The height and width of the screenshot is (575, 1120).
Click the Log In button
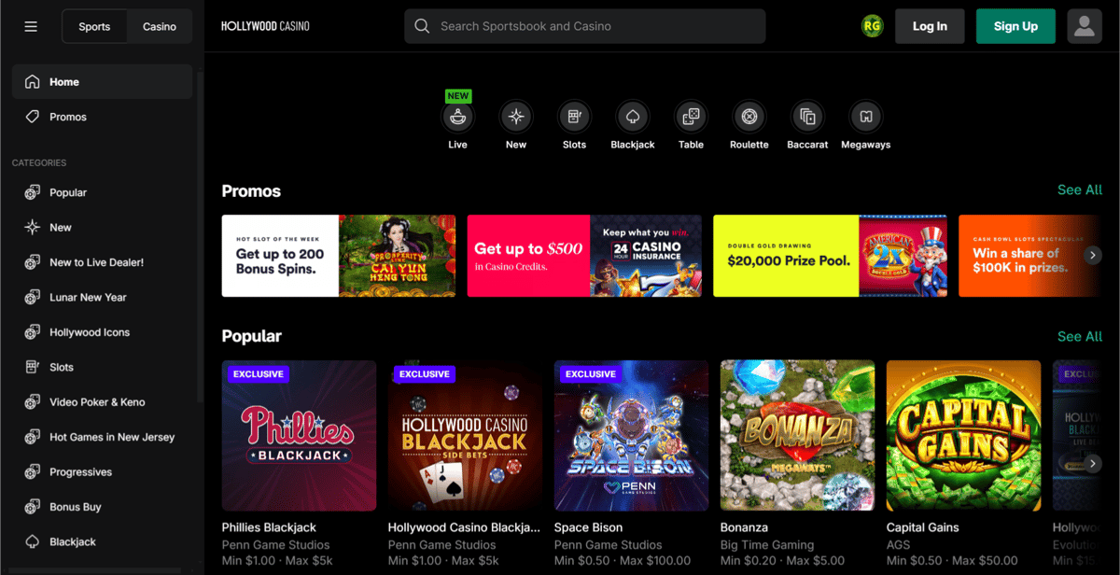coord(930,26)
